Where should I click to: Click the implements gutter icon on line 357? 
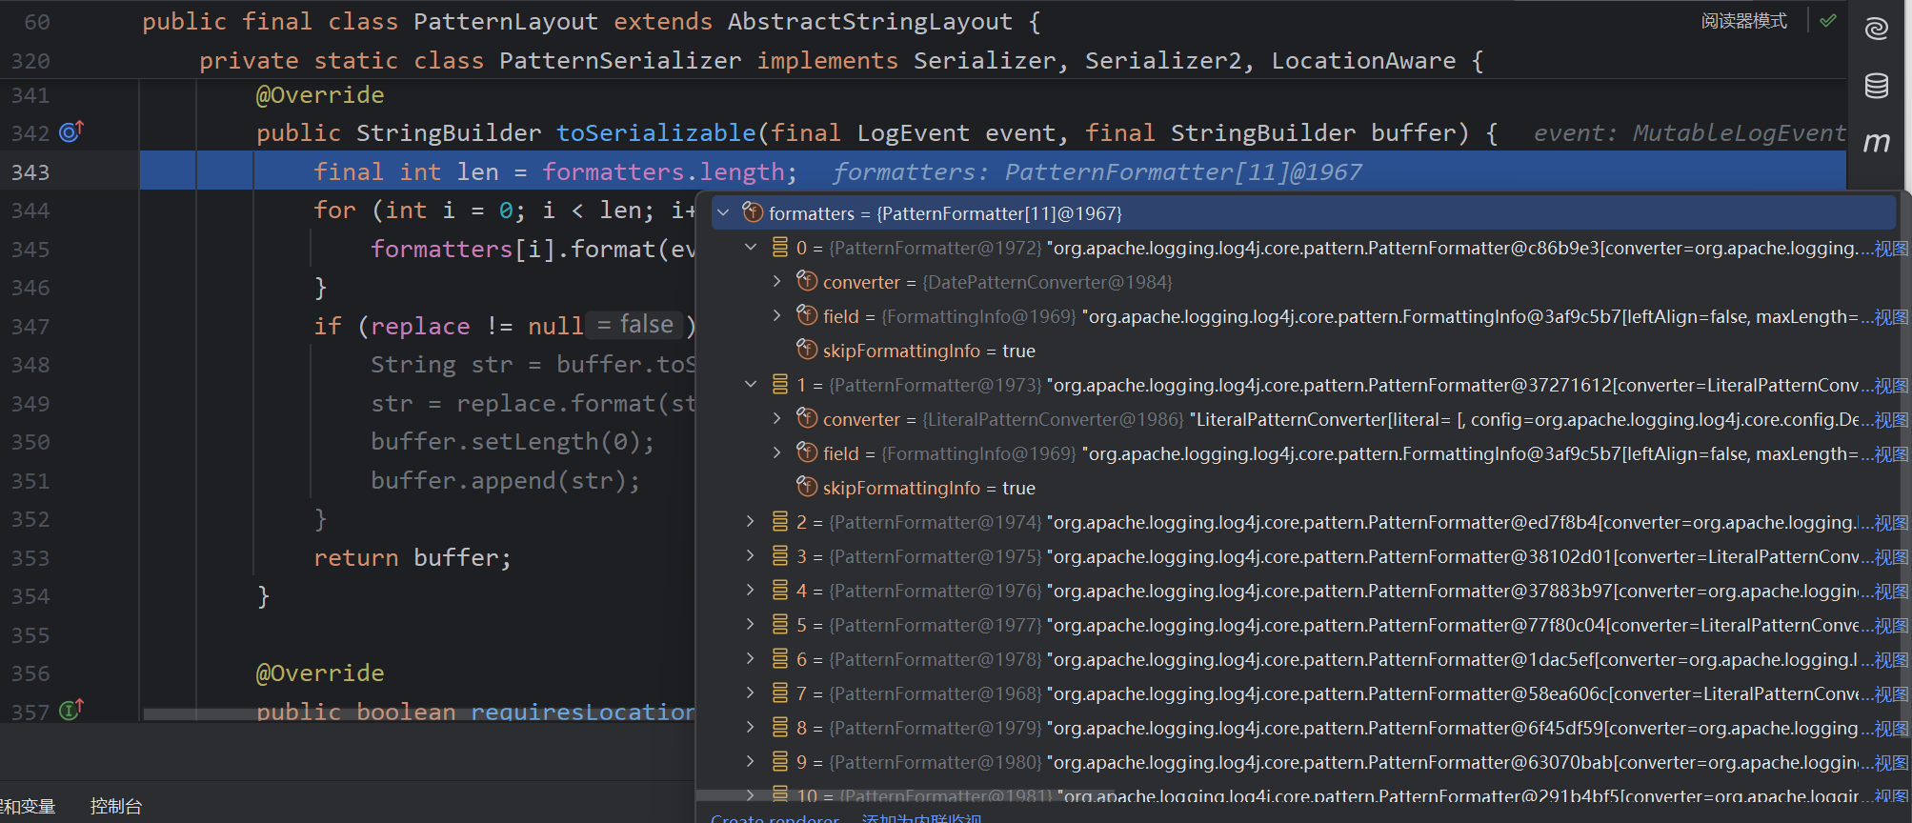[x=71, y=710]
